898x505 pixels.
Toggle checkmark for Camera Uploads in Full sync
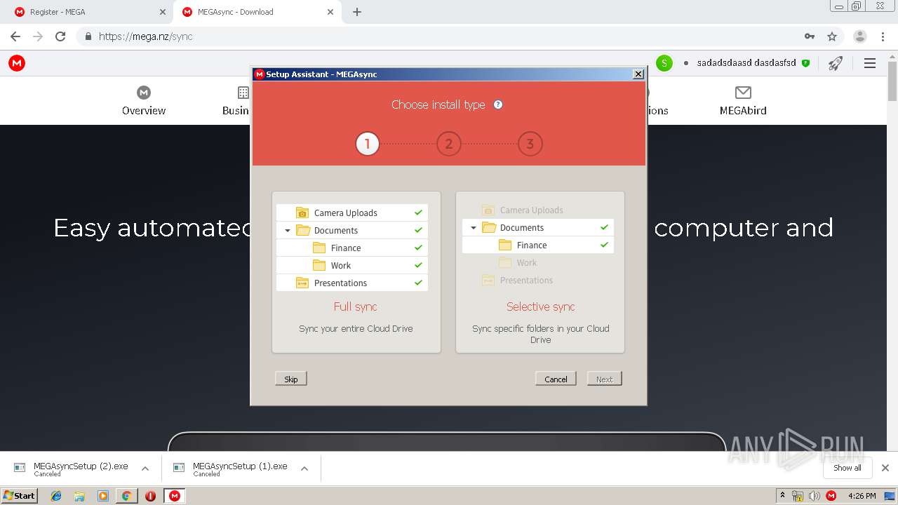pyautogui.click(x=418, y=213)
